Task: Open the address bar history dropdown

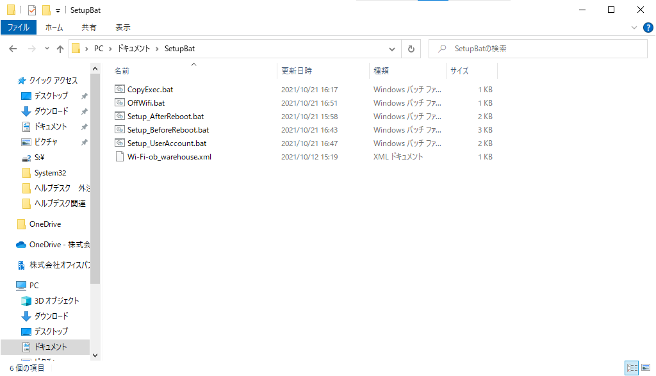Action: (393, 49)
